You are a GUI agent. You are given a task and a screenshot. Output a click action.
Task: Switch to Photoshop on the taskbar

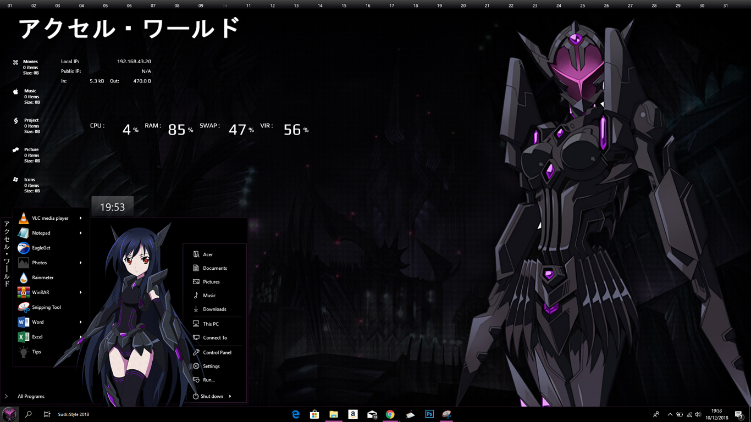pyautogui.click(x=429, y=414)
